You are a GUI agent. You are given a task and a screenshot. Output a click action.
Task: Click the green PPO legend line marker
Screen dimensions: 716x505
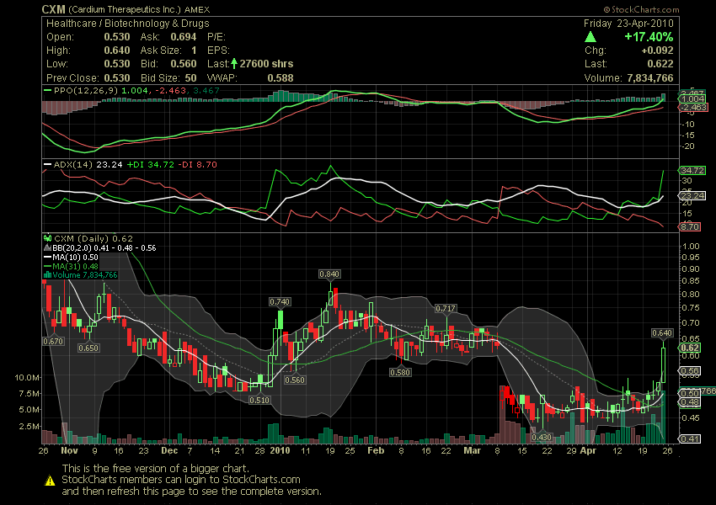[x=47, y=91]
